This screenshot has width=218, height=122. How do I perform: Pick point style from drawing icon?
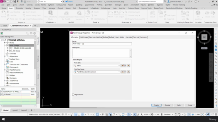128,65
